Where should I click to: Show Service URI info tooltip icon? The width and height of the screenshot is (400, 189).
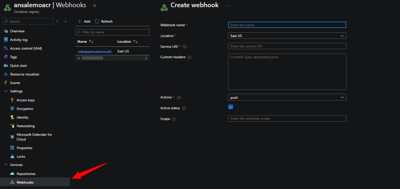tap(185, 47)
